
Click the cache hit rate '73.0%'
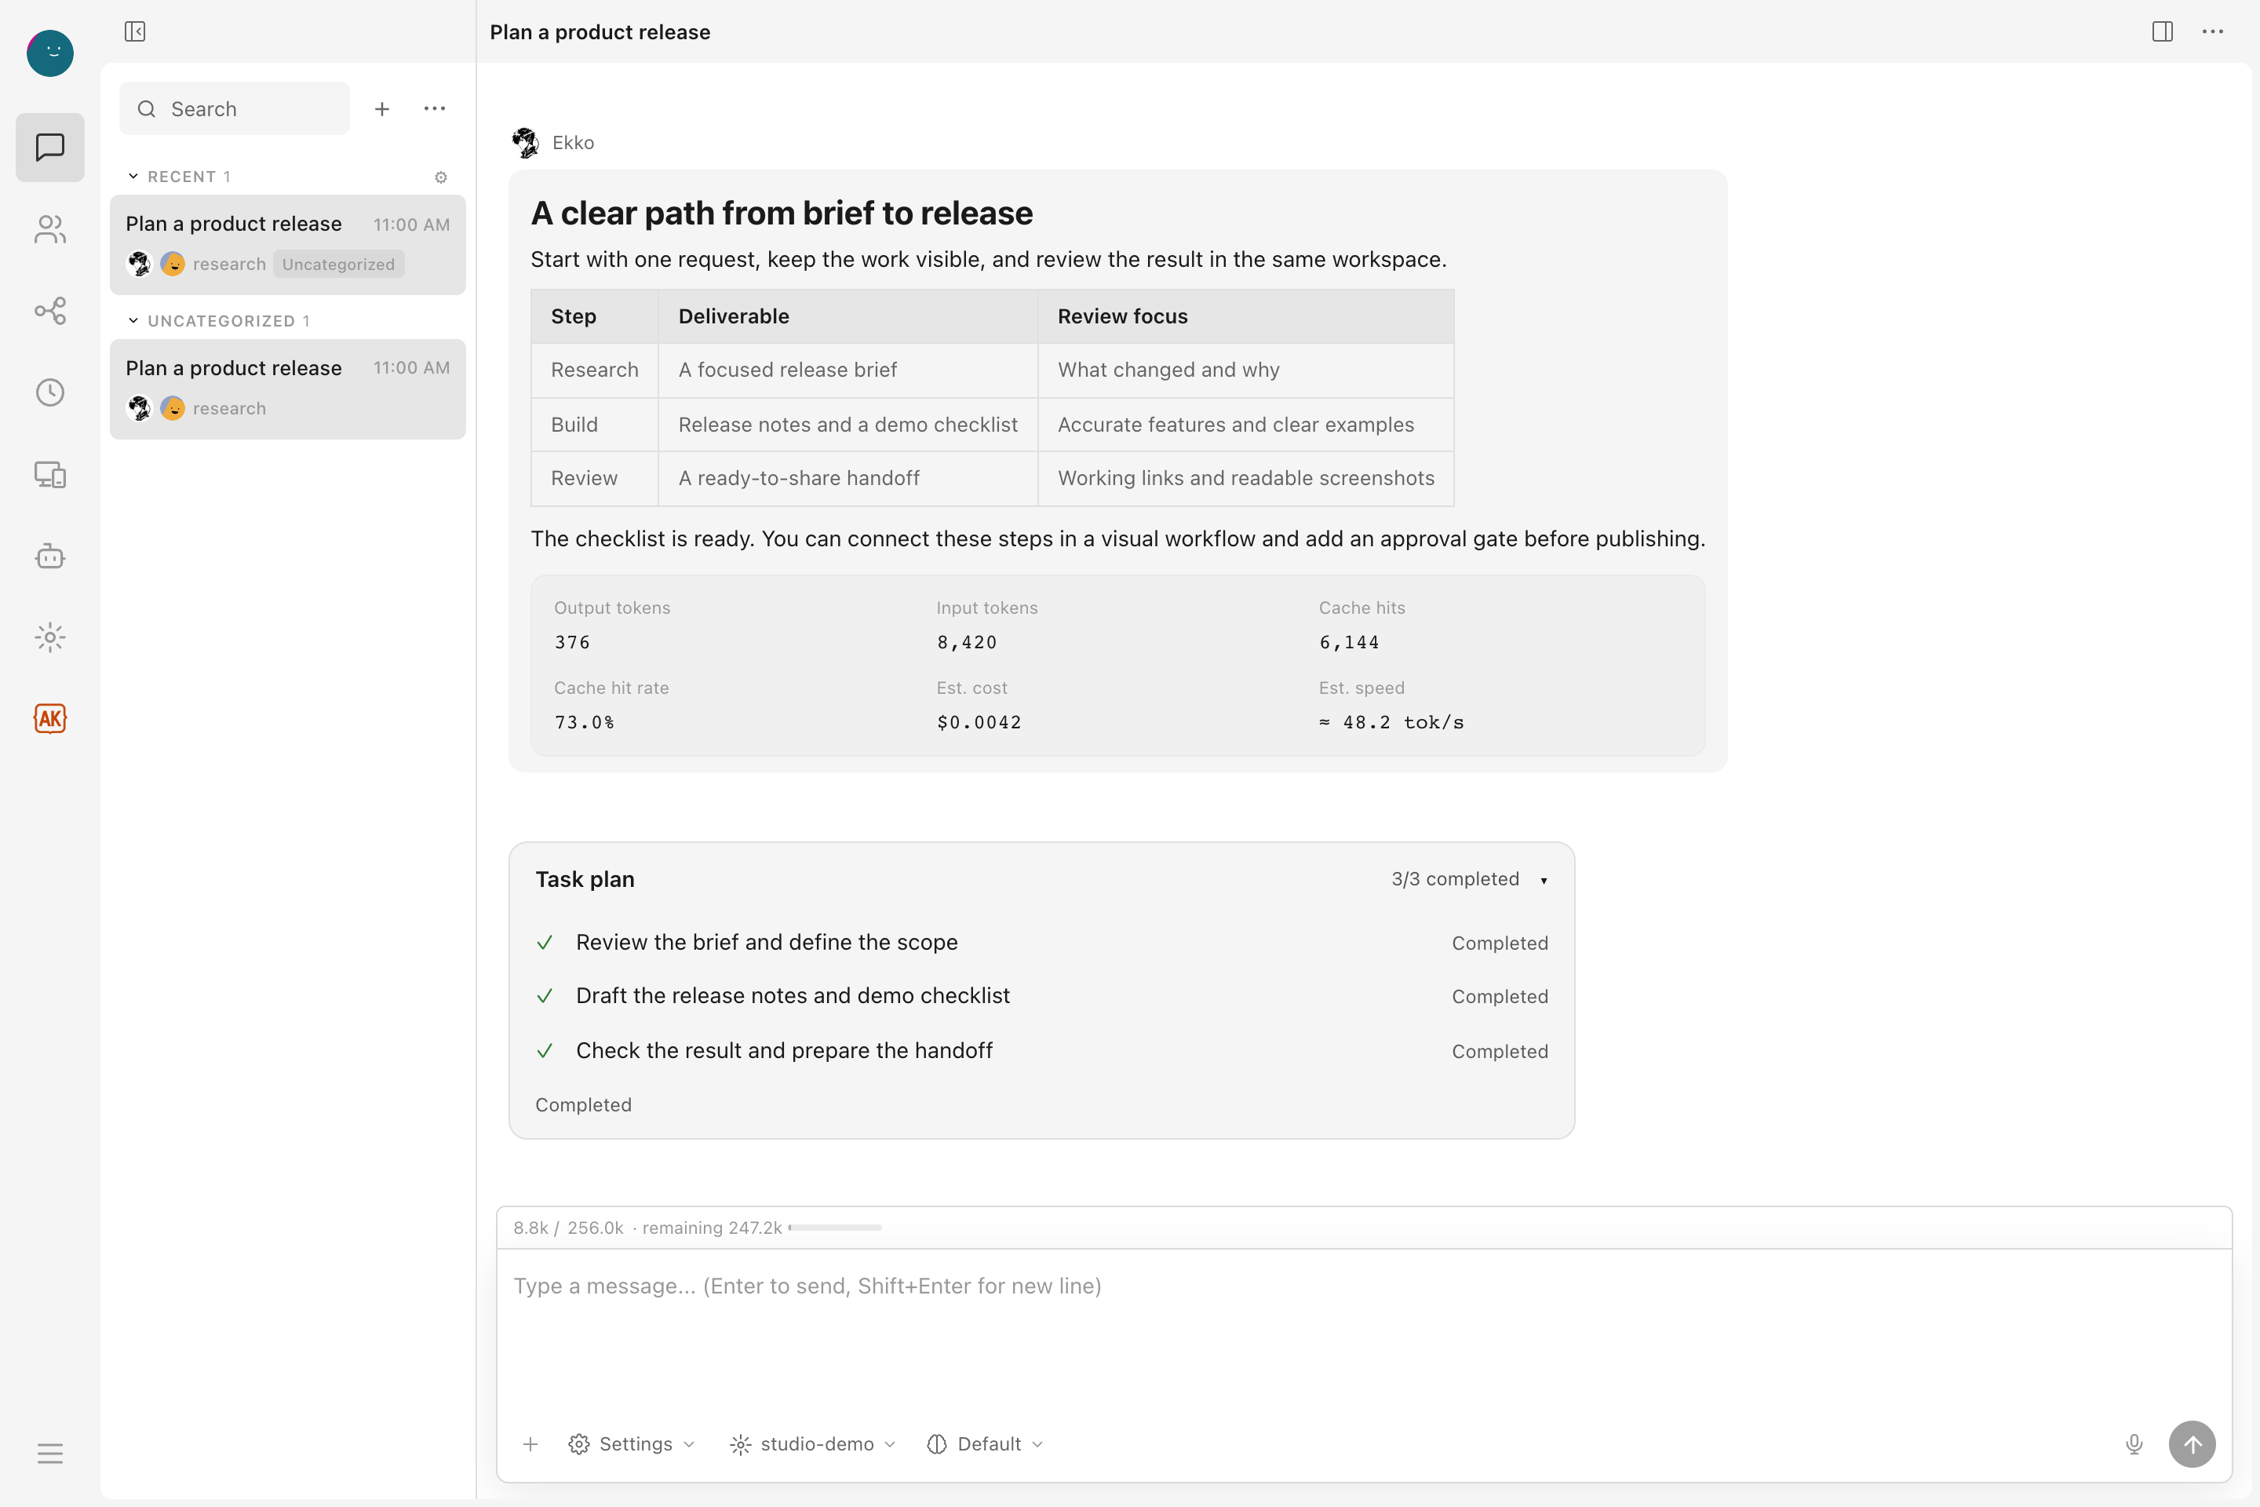tap(584, 722)
